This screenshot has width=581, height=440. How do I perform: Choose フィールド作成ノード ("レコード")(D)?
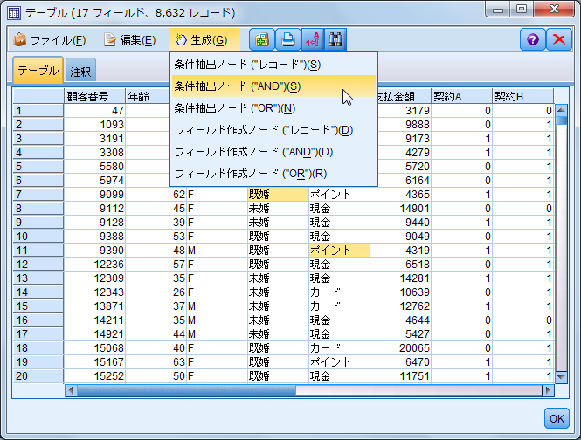click(x=273, y=130)
